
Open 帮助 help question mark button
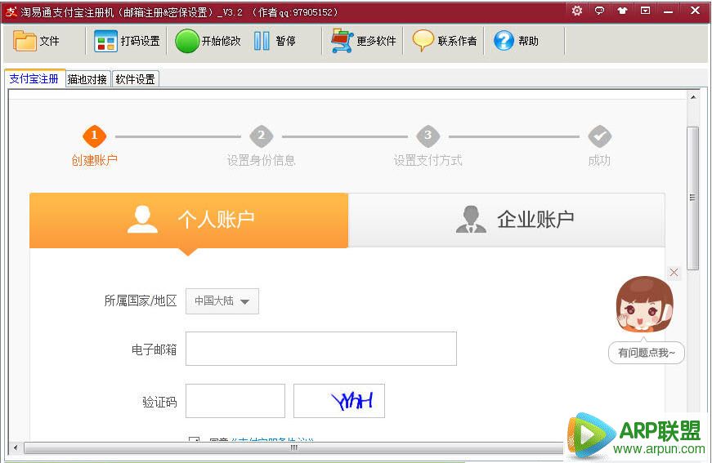[516, 41]
